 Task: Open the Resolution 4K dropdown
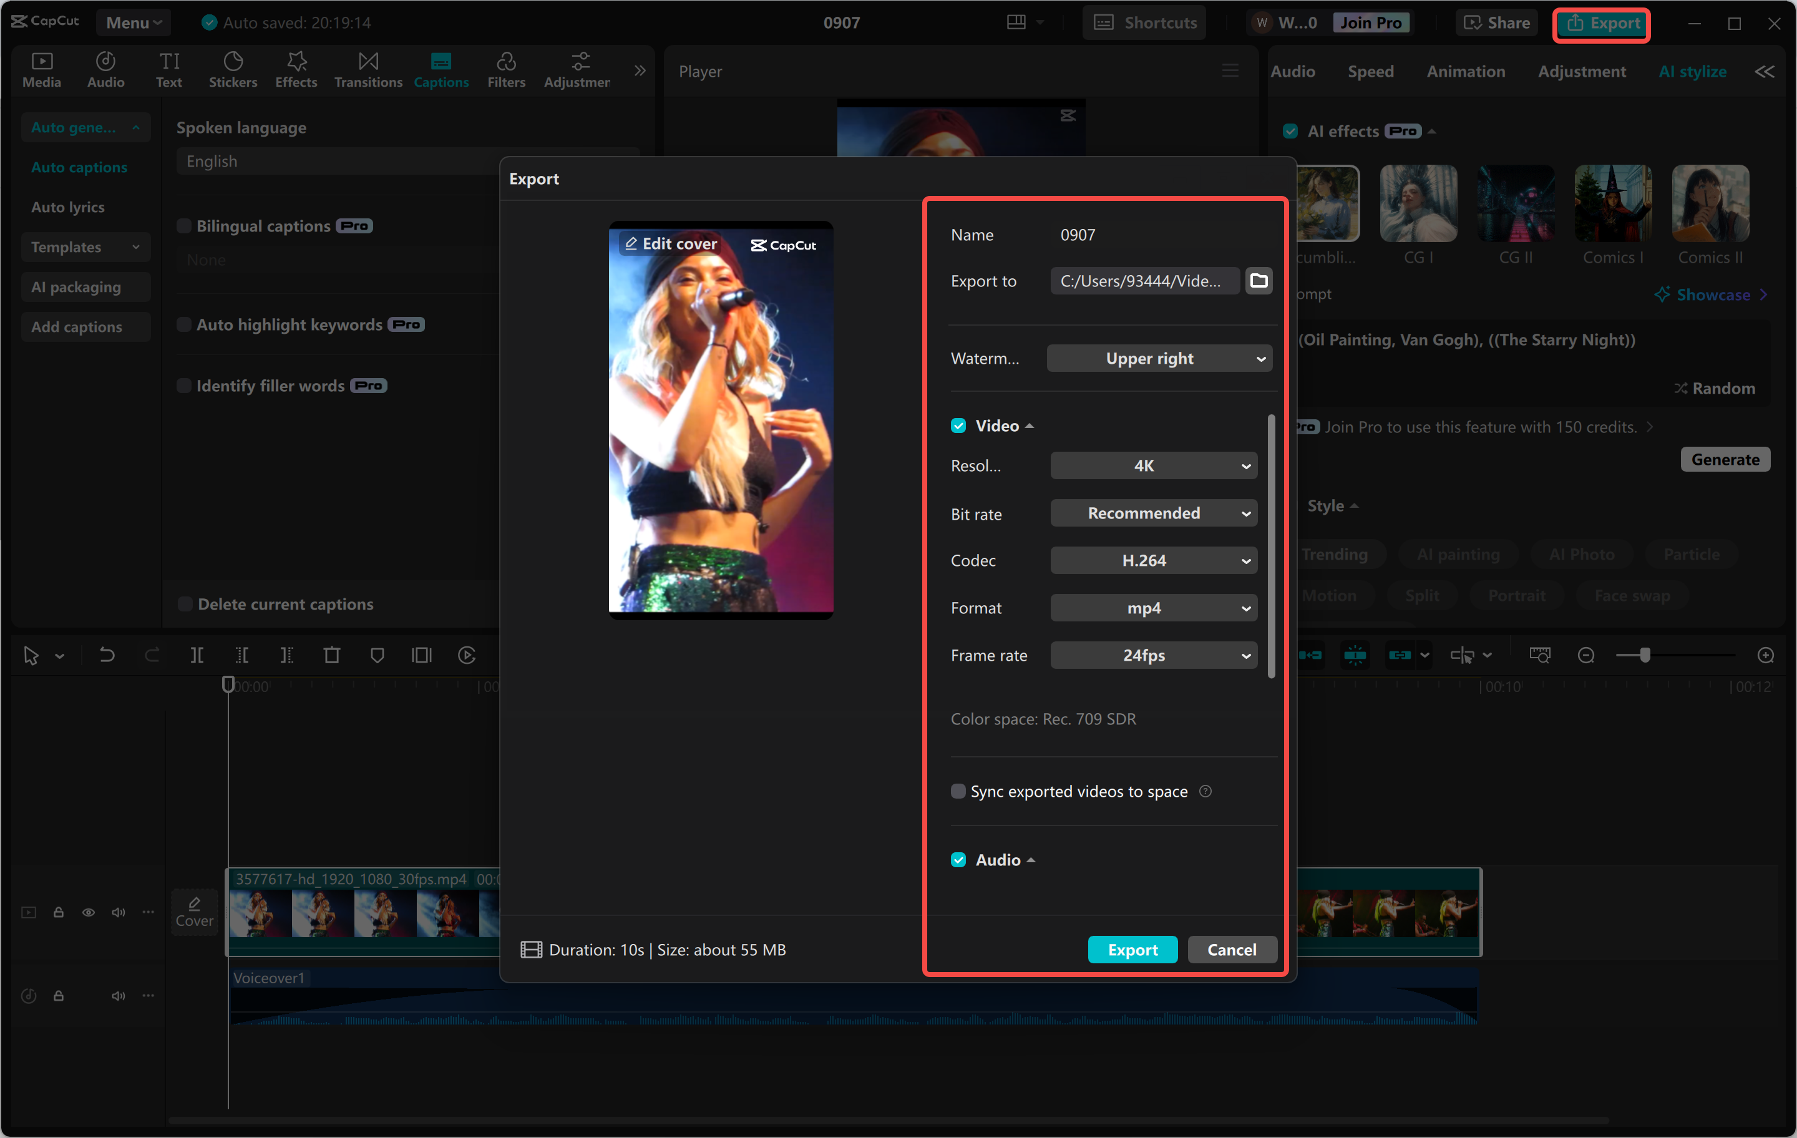pos(1153,465)
